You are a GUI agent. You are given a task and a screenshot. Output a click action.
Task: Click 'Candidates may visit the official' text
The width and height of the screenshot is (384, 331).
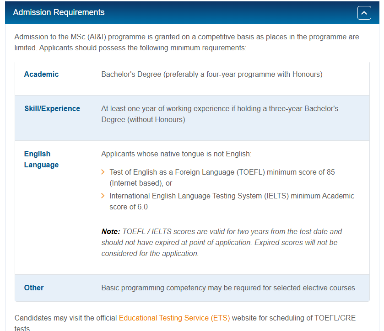click(66, 318)
